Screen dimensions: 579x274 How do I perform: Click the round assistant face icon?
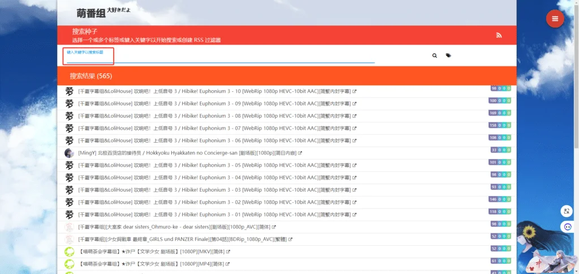coord(566,227)
